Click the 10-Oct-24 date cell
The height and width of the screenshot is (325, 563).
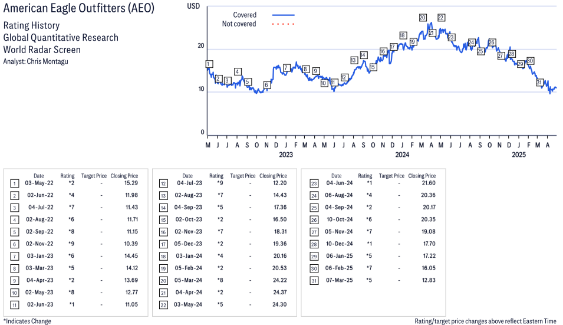click(x=340, y=219)
